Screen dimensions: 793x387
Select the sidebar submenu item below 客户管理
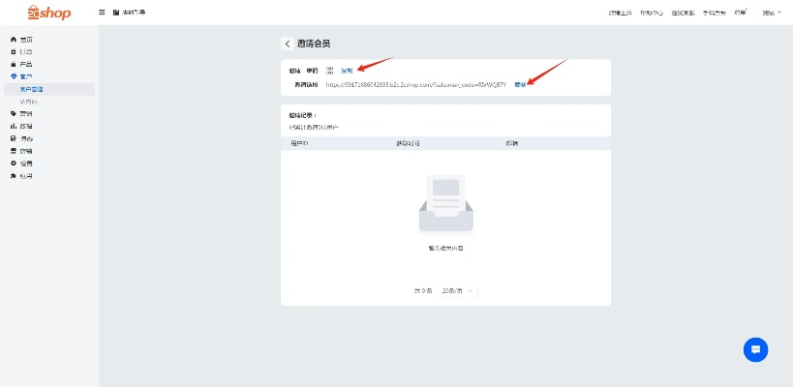coord(29,102)
